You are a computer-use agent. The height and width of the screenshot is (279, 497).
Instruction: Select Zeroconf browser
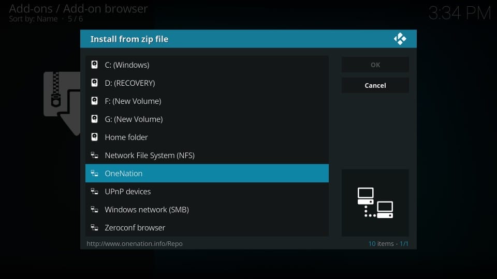point(207,227)
